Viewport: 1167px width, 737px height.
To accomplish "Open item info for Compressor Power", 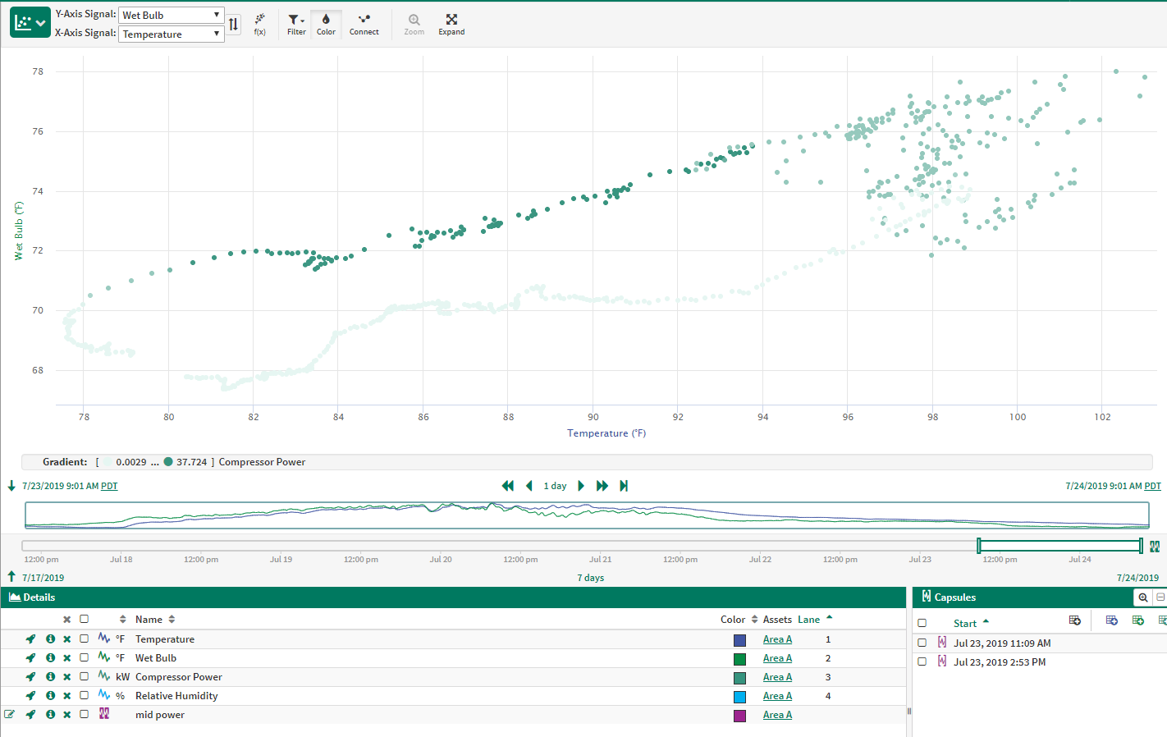I will click(x=50, y=677).
